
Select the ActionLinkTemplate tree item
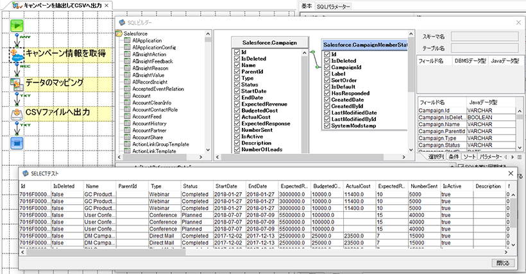coord(154,151)
